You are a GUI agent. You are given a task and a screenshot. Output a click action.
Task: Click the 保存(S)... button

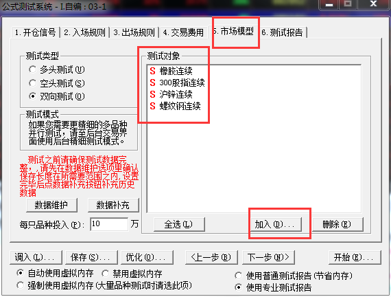pyautogui.click(x=91, y=257)
